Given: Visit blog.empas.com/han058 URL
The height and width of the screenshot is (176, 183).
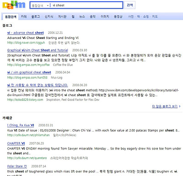Looking at the screenshot, I should (27, 77).
